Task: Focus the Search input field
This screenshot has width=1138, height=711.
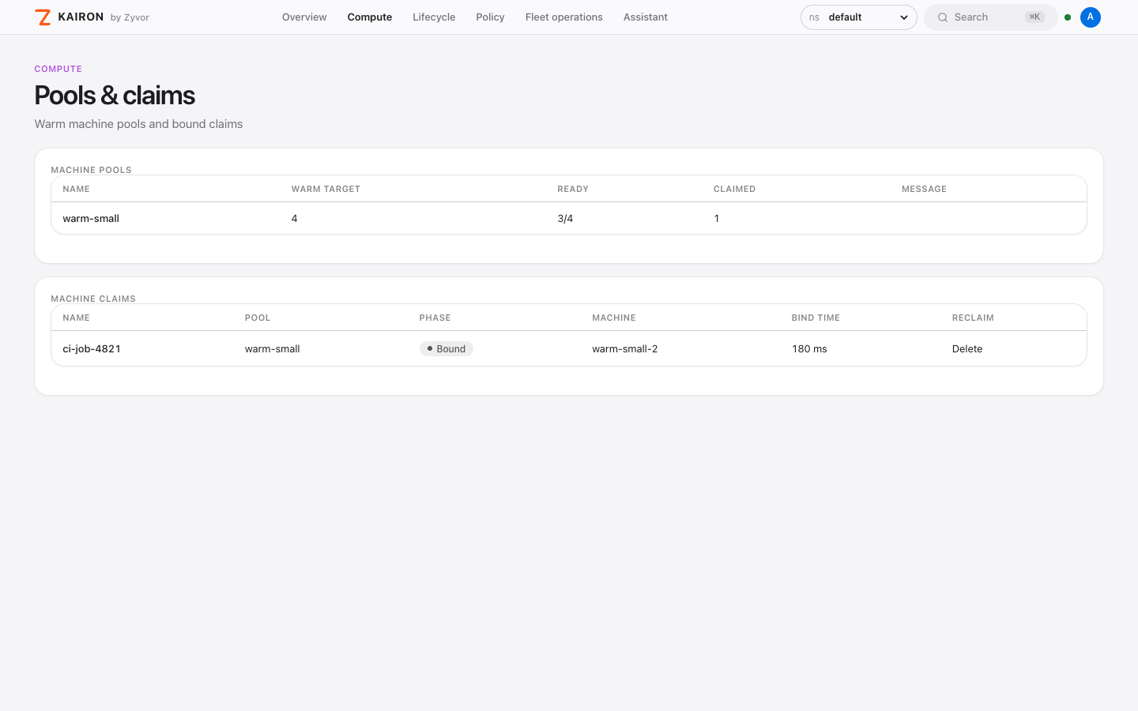Action: [x=991, y=17]
